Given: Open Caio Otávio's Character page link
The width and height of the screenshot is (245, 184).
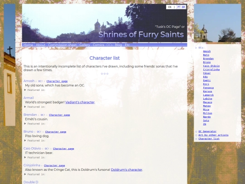Looking at the screenshot, I should (64, 149).
